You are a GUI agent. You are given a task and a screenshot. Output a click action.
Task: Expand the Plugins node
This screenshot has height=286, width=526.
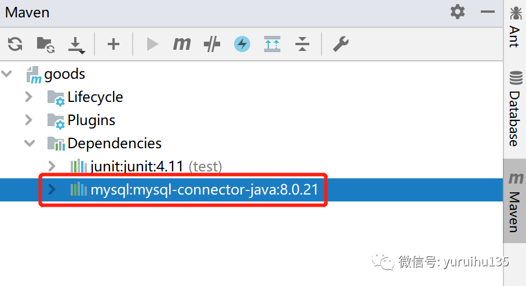click(x=29, y=120)
